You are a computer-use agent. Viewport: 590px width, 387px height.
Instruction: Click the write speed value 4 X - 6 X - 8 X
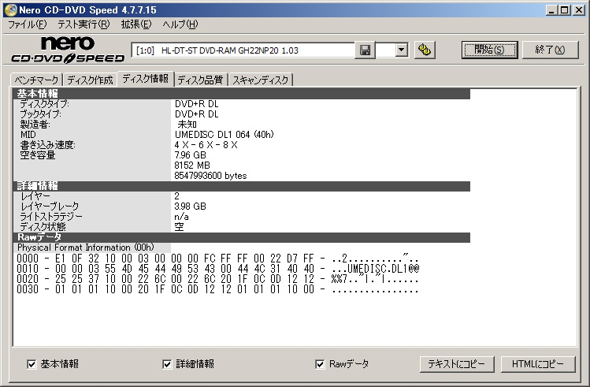[206, 145]
